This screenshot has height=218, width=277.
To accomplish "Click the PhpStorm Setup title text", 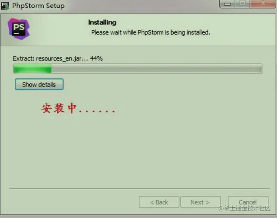I will 39,6.
